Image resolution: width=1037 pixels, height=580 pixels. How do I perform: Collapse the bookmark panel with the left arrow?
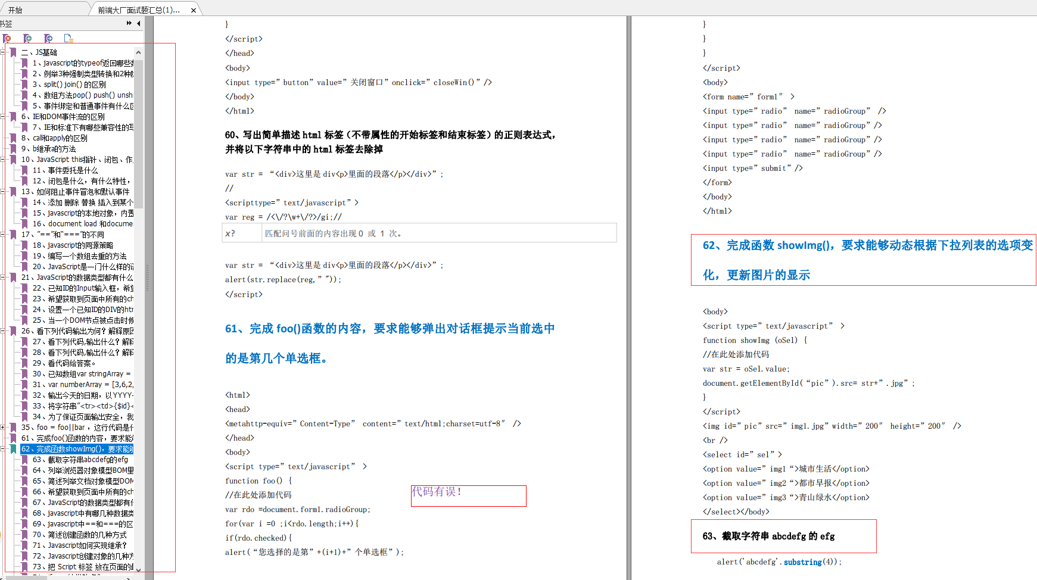point(139,23)
